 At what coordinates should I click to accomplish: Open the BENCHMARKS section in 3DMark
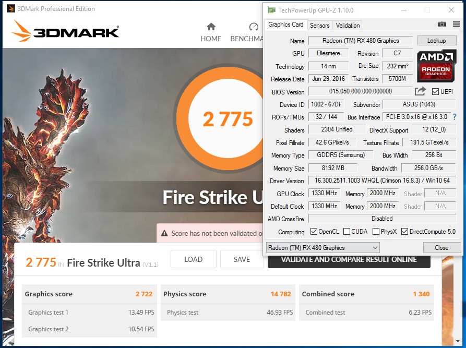tap(247, 32)
